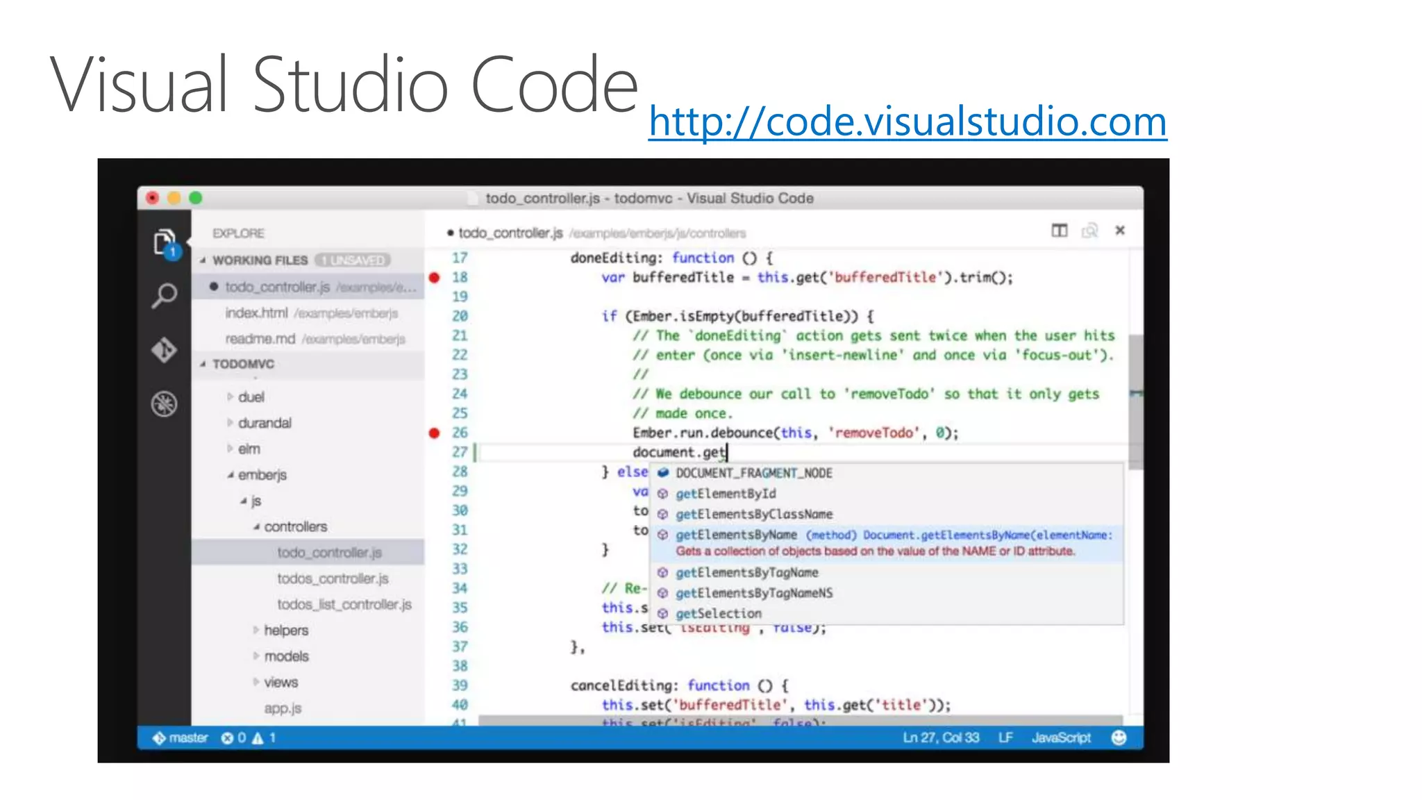
Task: Open the Search view icon
Action: click(x=165, y=296)
